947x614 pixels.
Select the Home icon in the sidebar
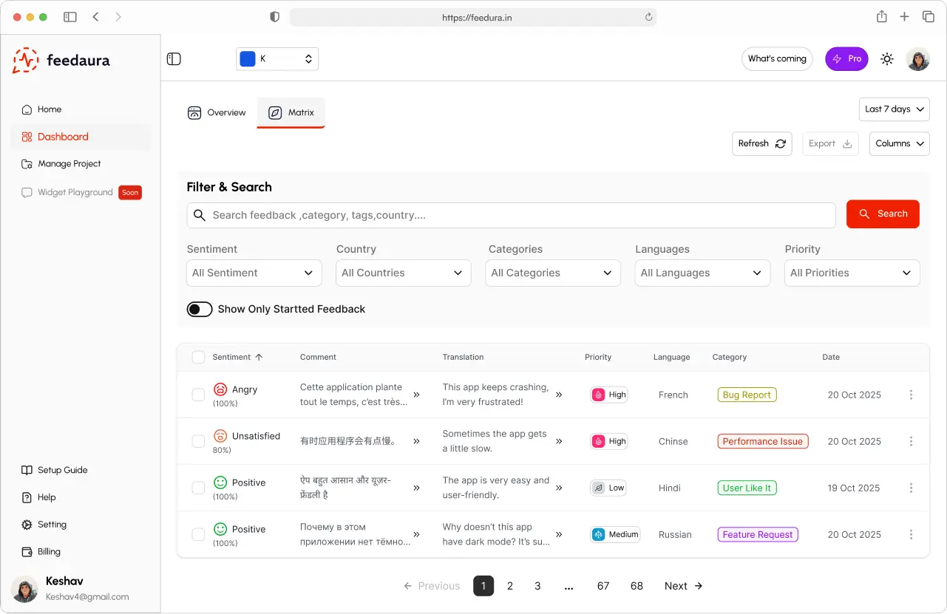(27, 109)
